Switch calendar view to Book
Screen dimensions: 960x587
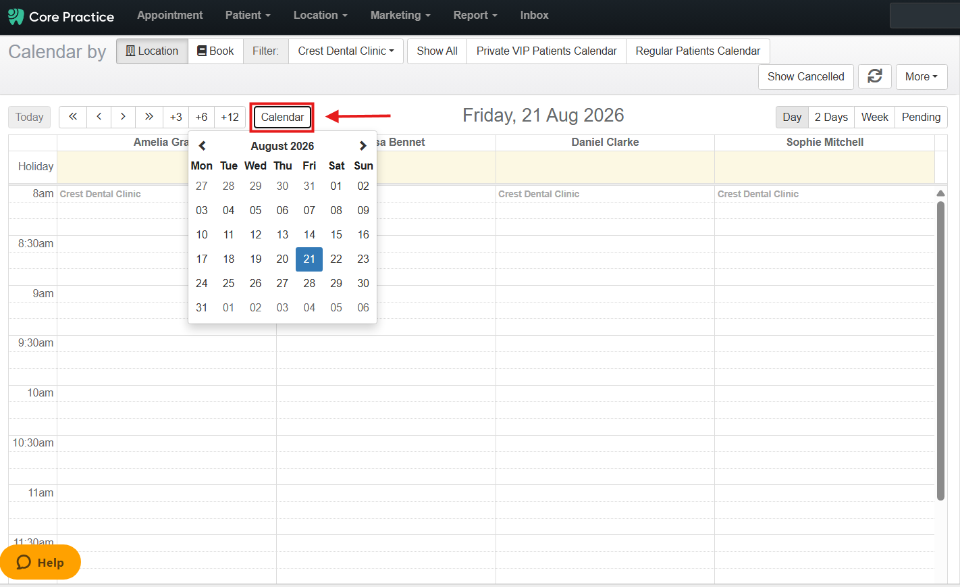[215, 51]
